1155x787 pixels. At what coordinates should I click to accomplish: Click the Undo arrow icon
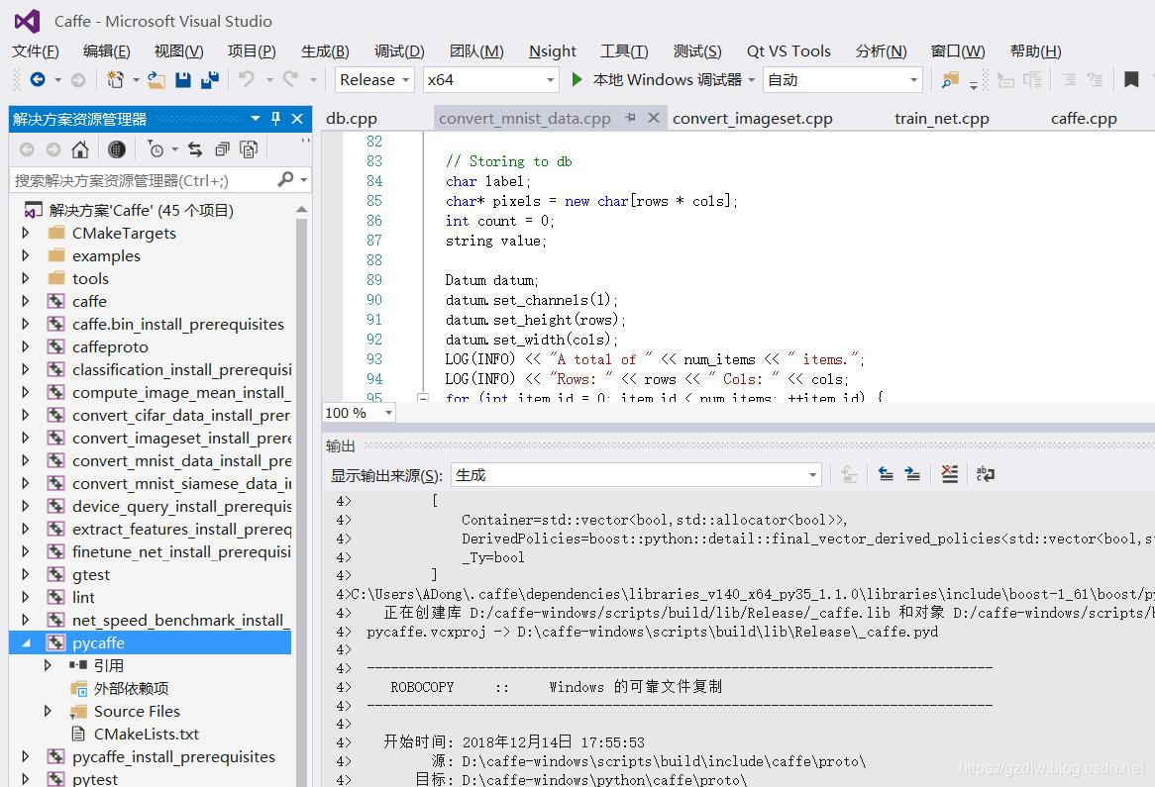[x=247, y=79]
